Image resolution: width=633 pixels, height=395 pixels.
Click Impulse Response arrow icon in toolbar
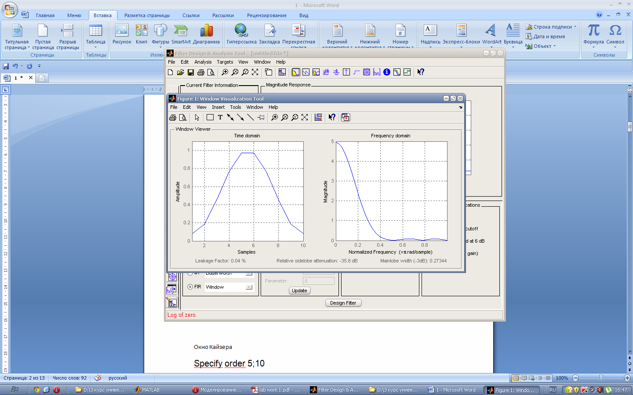[346, 72]
